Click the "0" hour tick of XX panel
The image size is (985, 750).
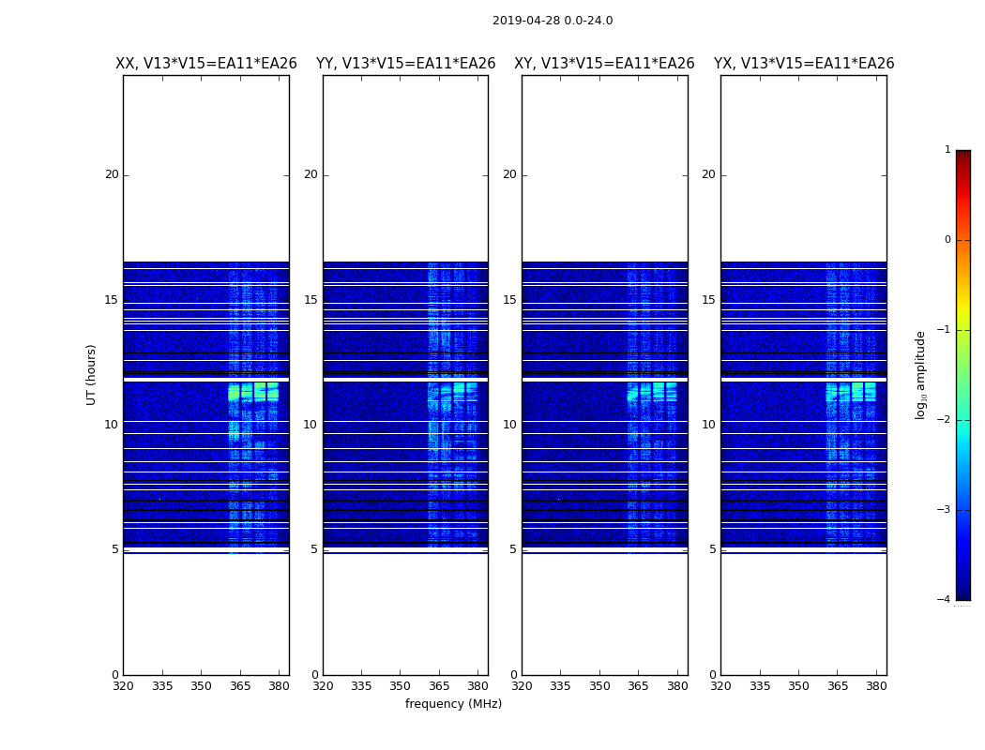(x=115, y=675)
